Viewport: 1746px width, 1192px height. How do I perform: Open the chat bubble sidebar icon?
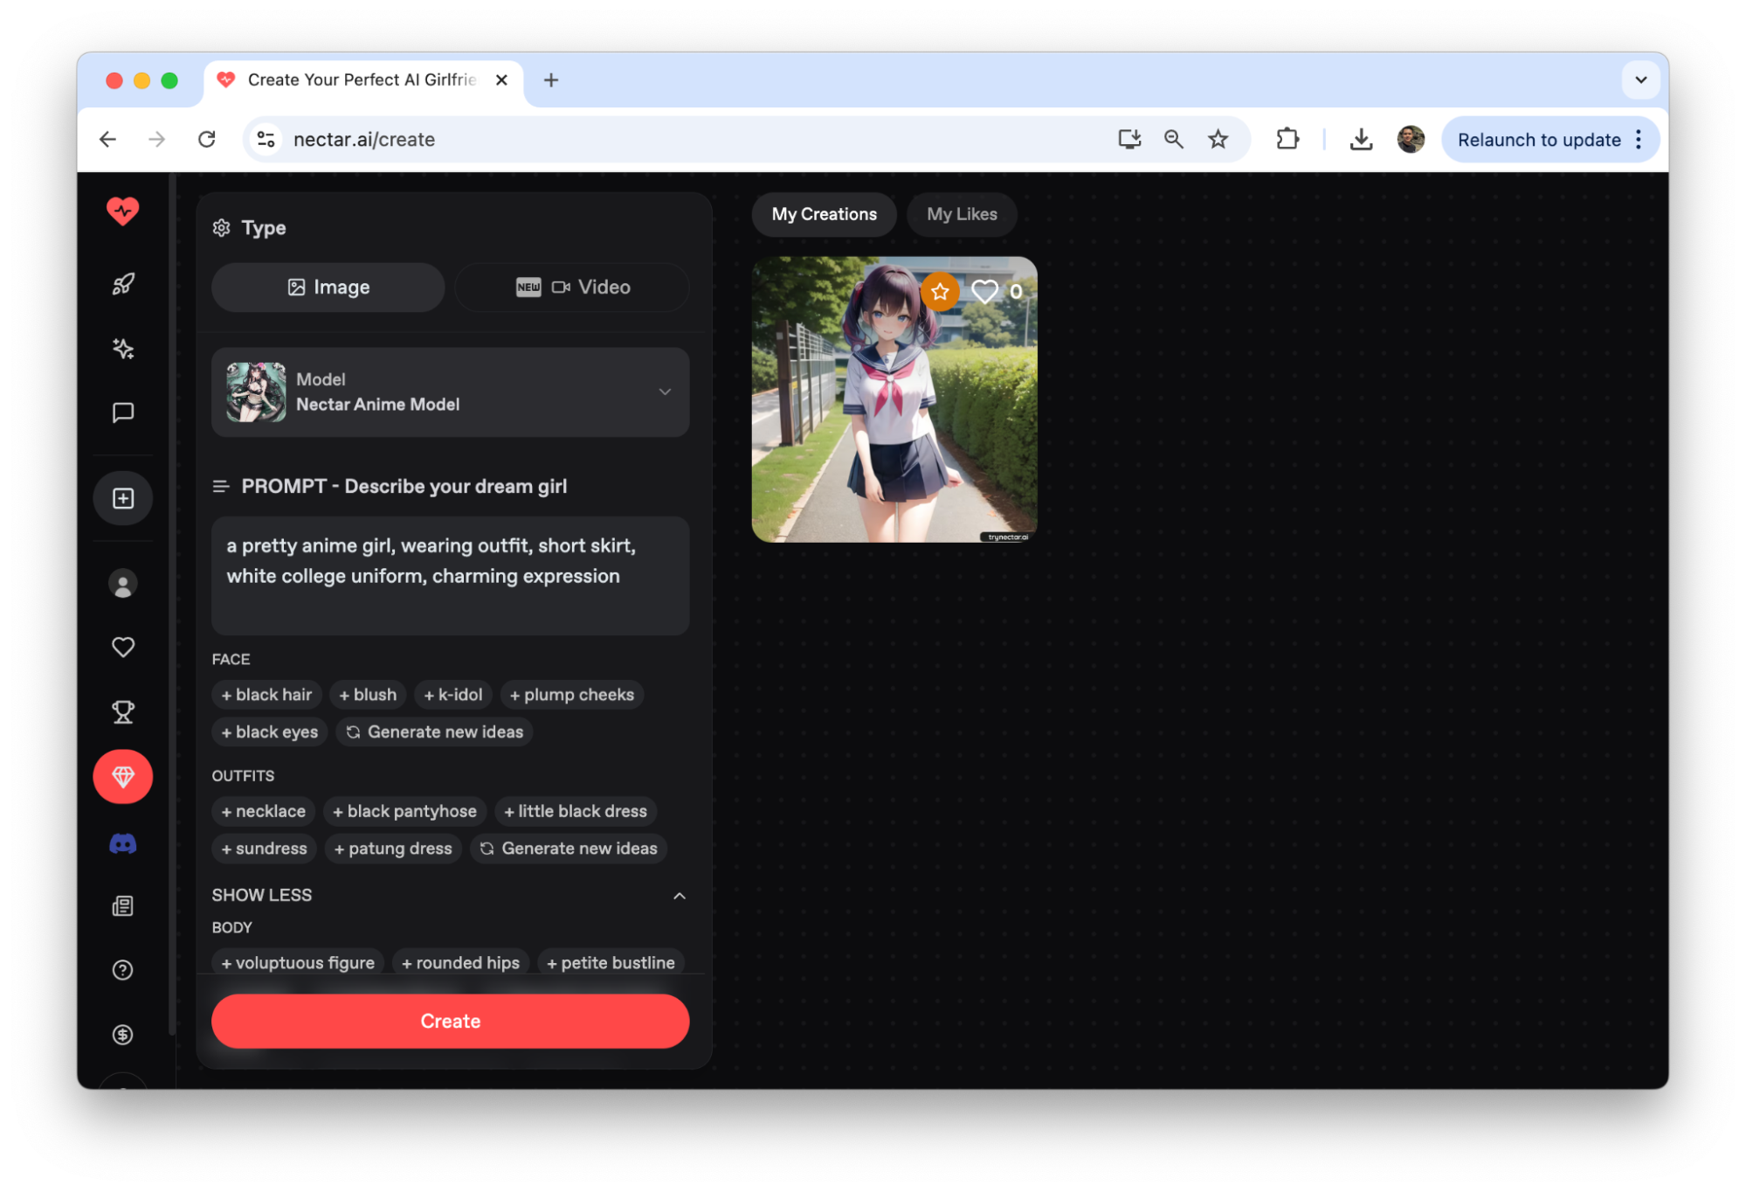click(123, 412)
